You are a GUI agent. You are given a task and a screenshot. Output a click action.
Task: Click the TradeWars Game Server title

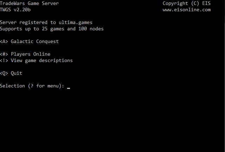[29, 3]
